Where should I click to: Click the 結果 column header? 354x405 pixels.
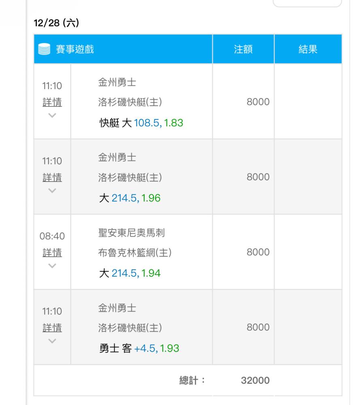click(x=308, y=49)
